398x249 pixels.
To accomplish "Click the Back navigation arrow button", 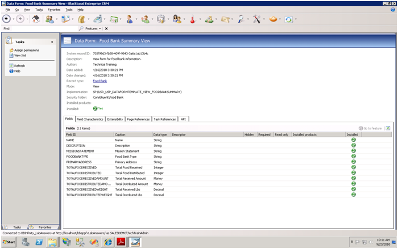I will click(x=7, y=19).
